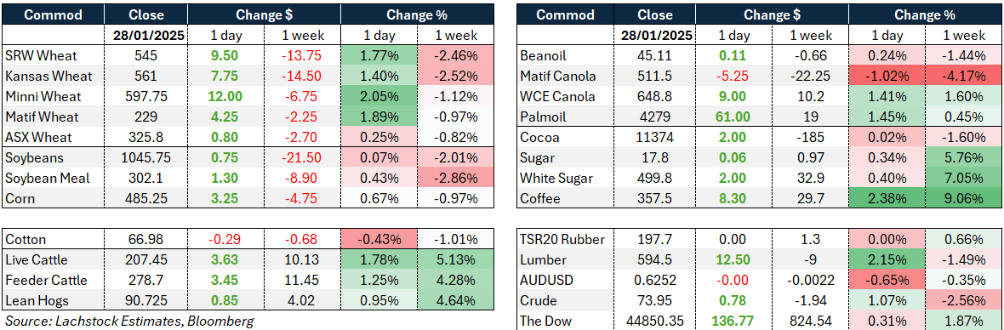
Task: Select the Crude 1 week percent -2.56%
Action: coord(965,300)
